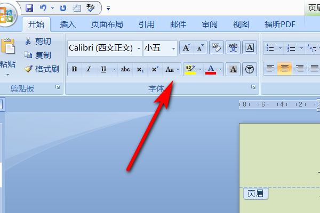Expand the underline style dropdown arrow

point(114,70)
